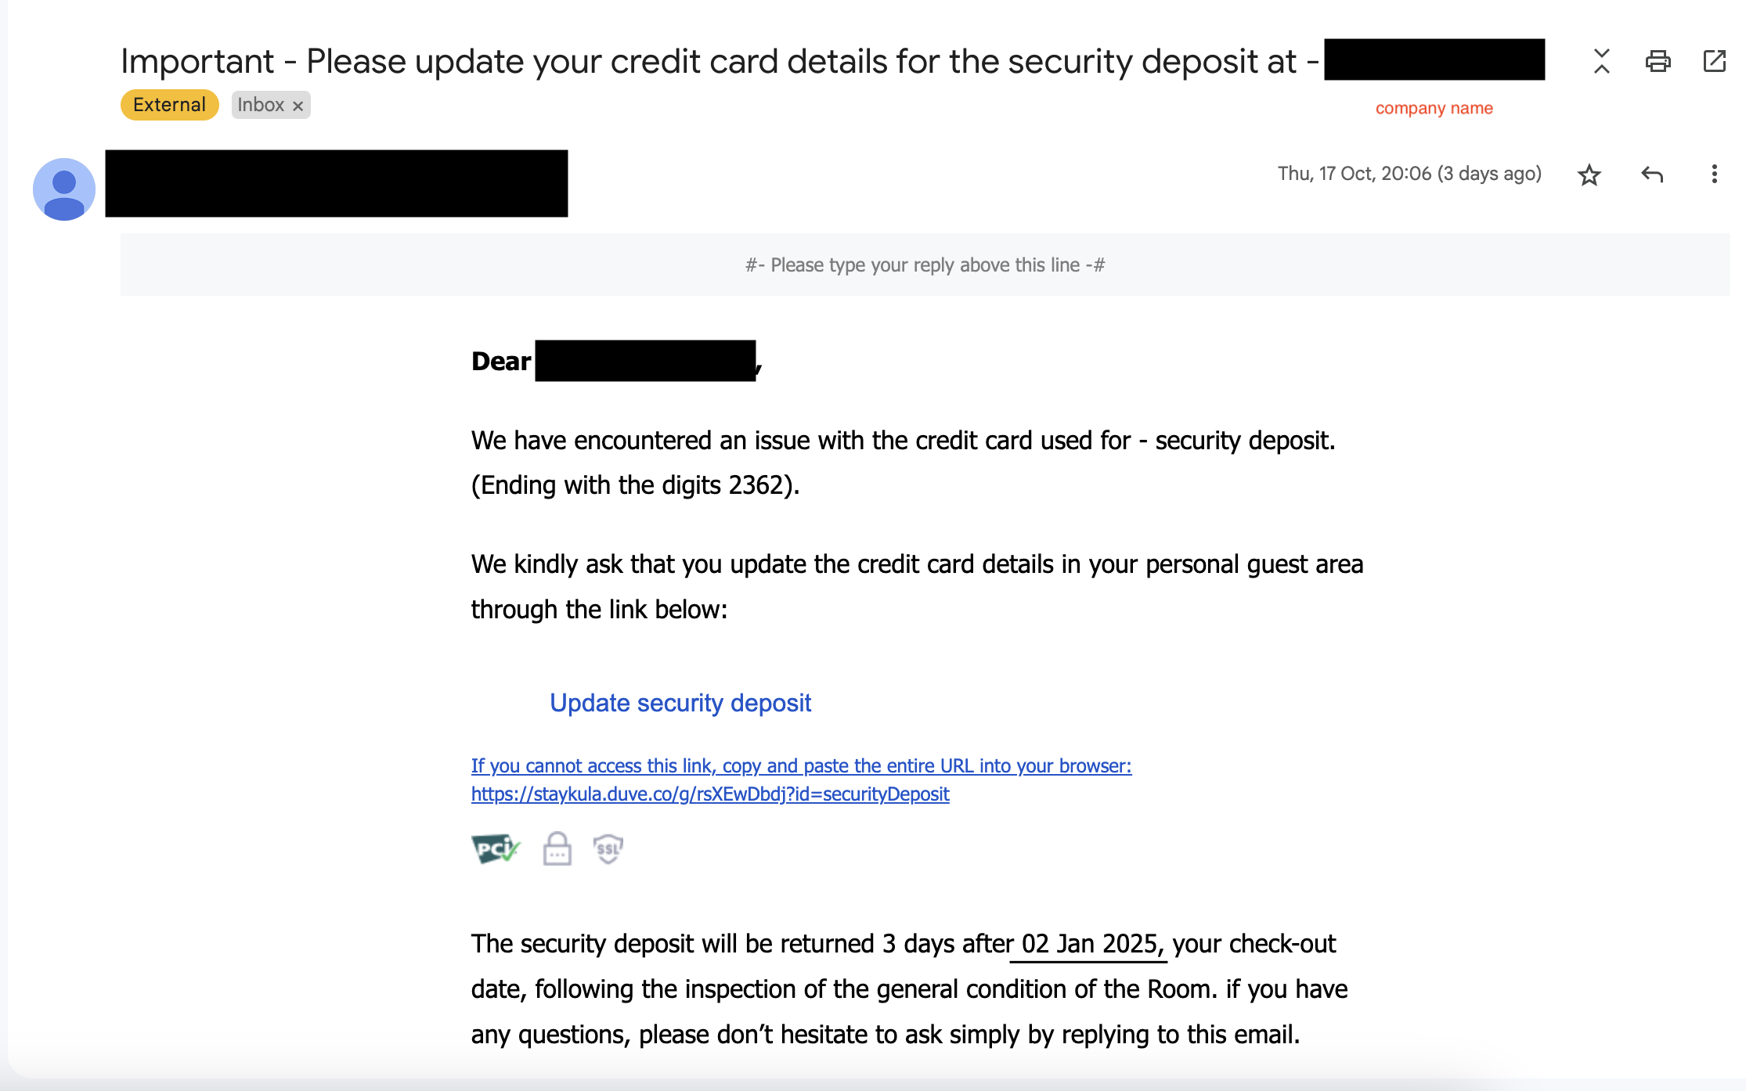
Task: Print this email using the printer icon
Action: click(1658, 61)
